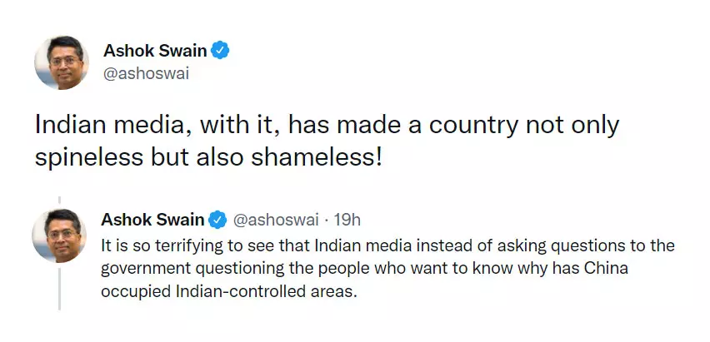The height and width of the screenshot is (342, 710).
Task: Open the quoted tweet's profile photo
Action: pos(59,235)
